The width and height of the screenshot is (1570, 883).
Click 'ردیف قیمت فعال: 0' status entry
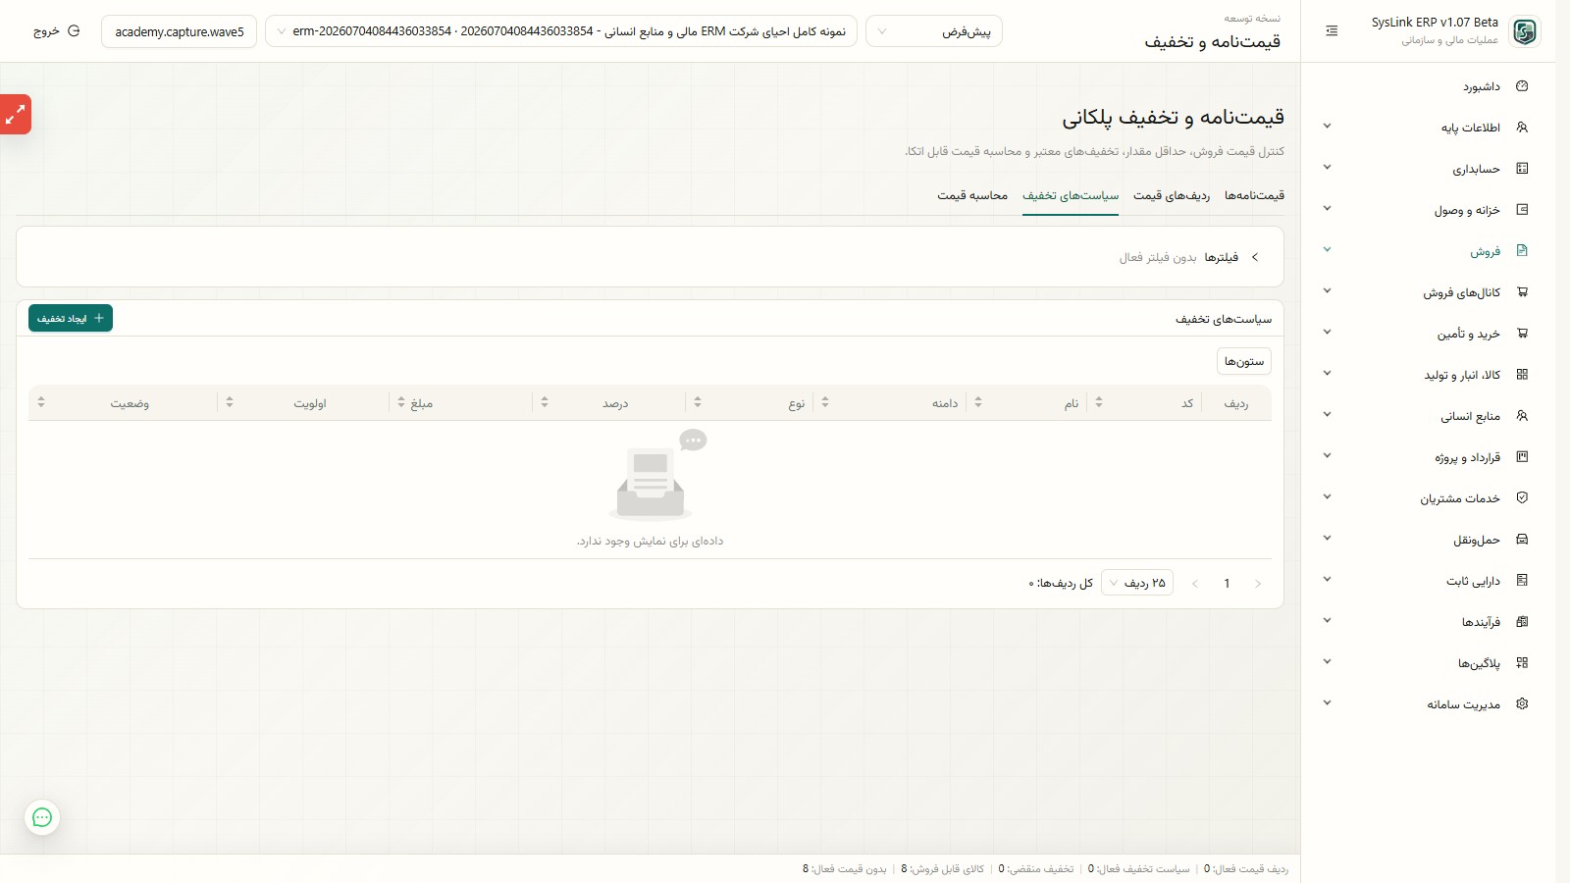[1246, 869]
